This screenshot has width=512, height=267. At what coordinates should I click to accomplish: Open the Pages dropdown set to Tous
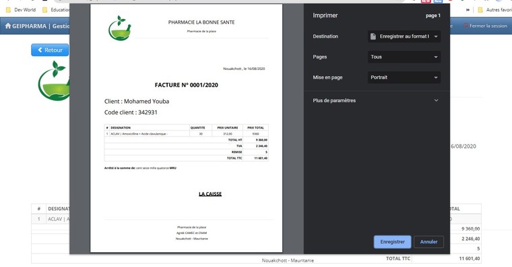404,57
